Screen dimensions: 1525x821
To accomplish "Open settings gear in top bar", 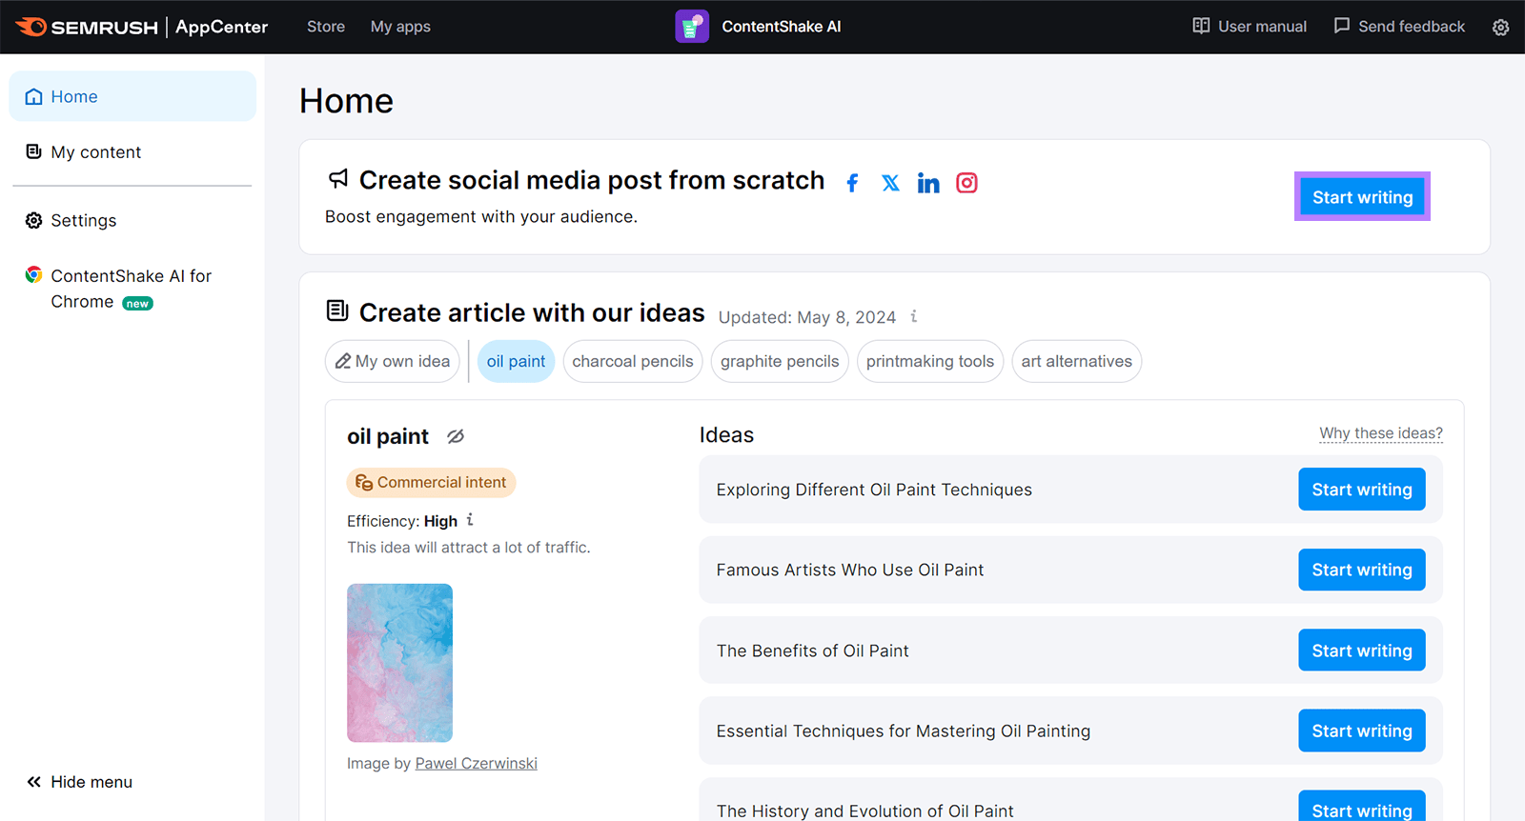I will [x=1500, y=28].
